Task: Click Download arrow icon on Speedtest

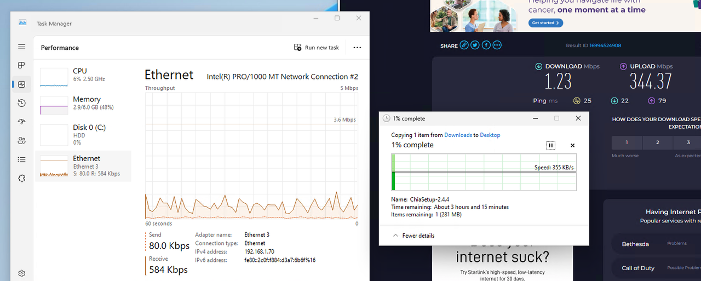Action: click(539, 66)
